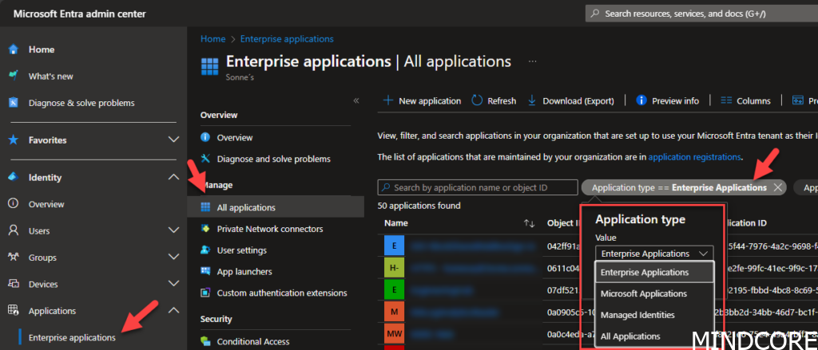Click the 50 applications found text
818x350 pixels.
pos(419,206)
